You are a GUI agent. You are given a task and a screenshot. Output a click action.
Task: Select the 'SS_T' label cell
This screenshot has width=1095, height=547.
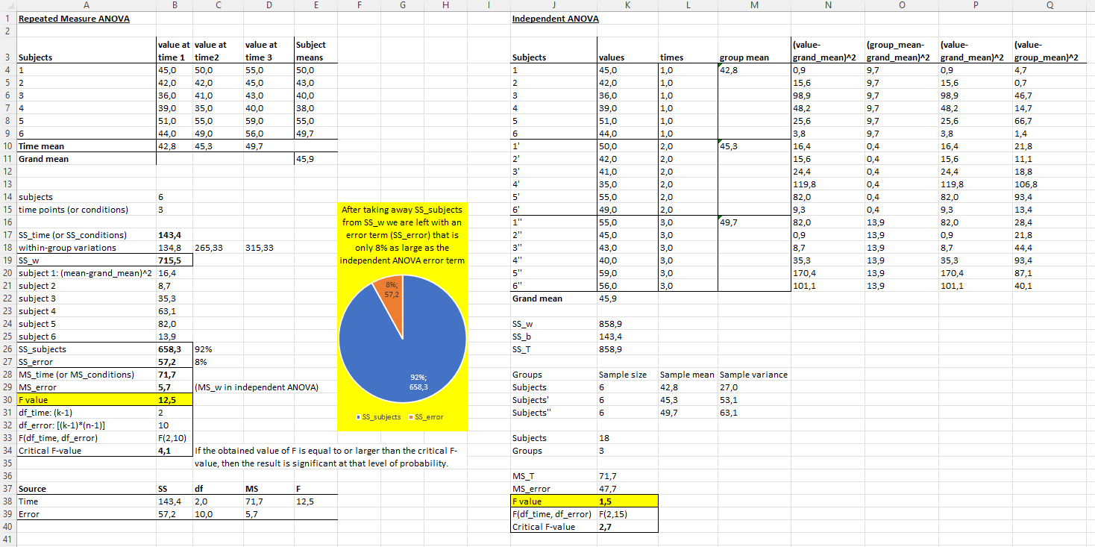click(553, 349)
